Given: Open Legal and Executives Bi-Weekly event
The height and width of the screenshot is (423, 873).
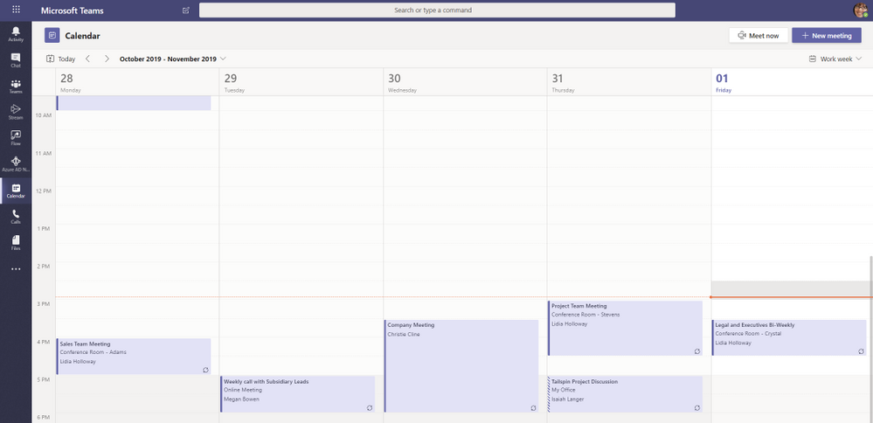Looking at the screenshot, I should tap(789, 337).
